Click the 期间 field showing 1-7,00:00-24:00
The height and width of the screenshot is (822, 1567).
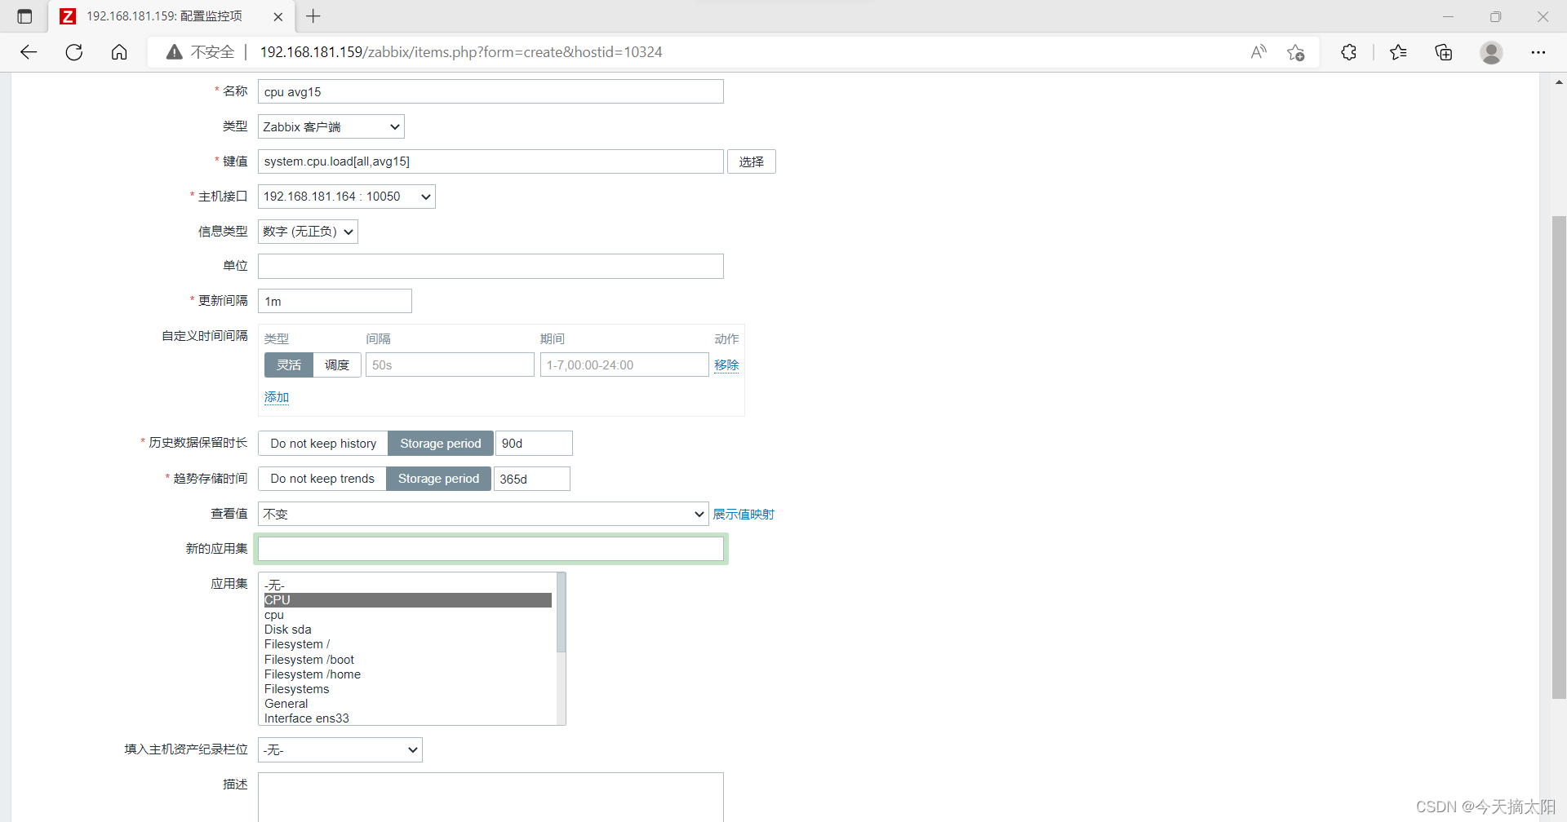[624, 365]
